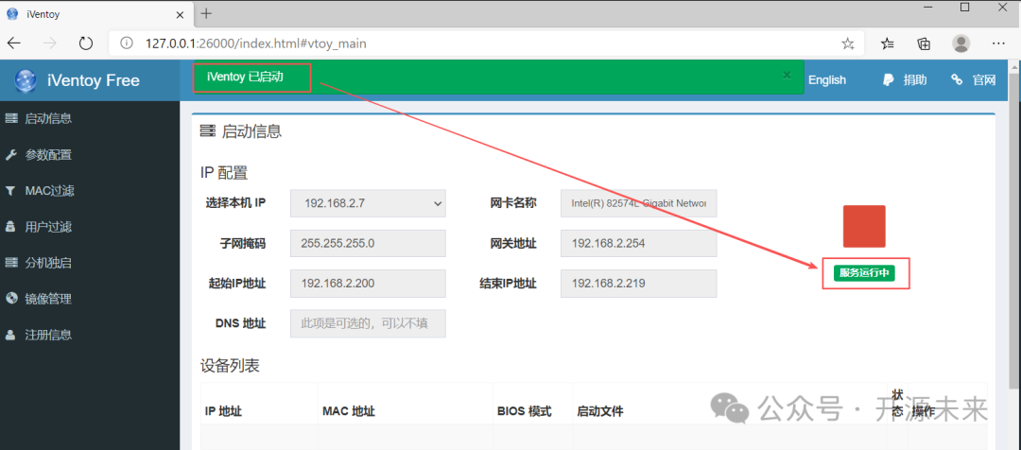Switch language to English

(827, 80)
